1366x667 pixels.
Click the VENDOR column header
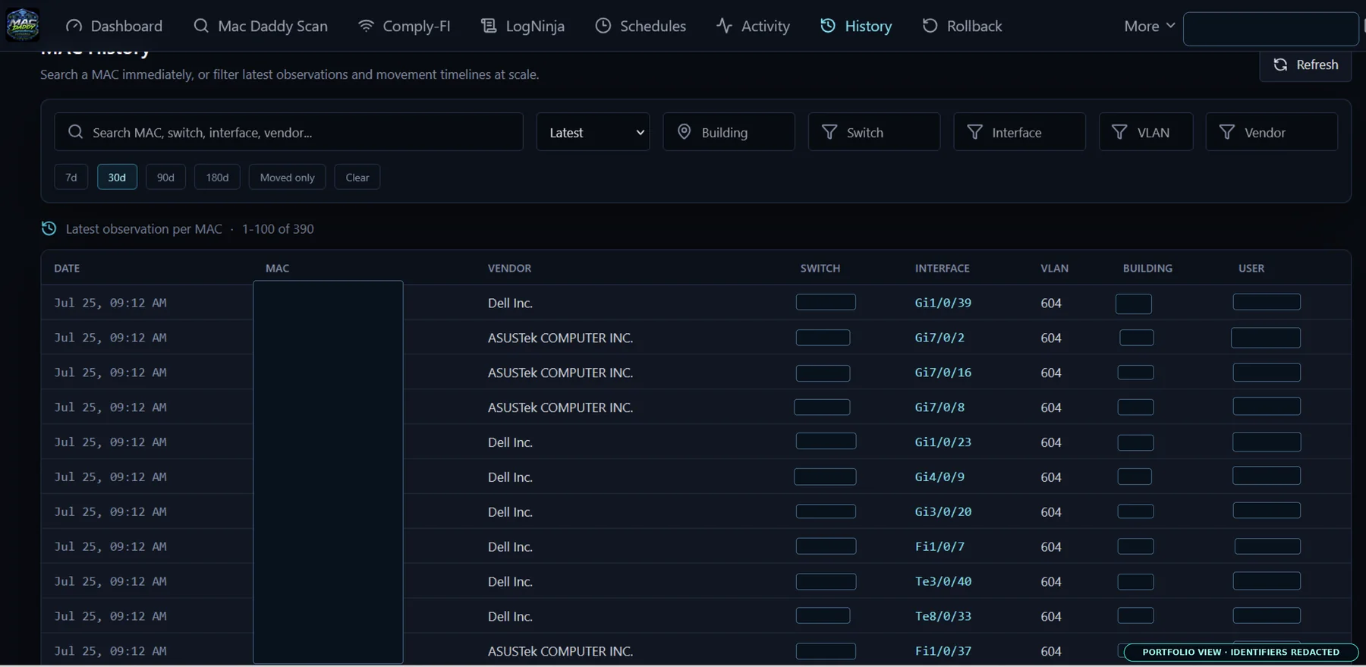click(x=509, y=269)
